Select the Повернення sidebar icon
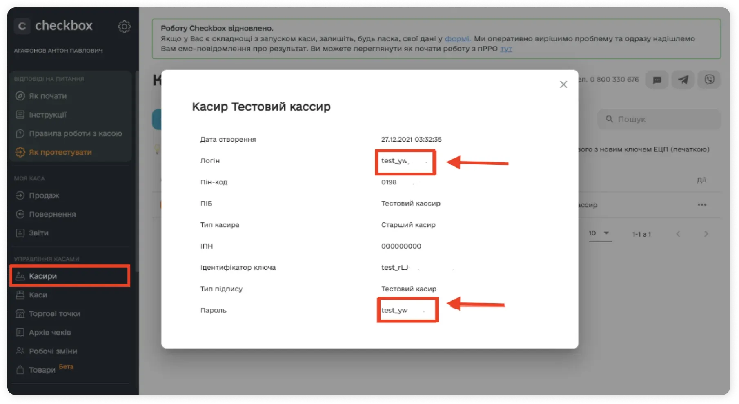 (x=20, y=214)
